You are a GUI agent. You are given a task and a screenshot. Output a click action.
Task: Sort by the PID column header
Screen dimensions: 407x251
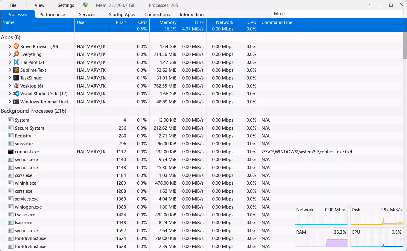pyautogui.click(x=119, y=25)
